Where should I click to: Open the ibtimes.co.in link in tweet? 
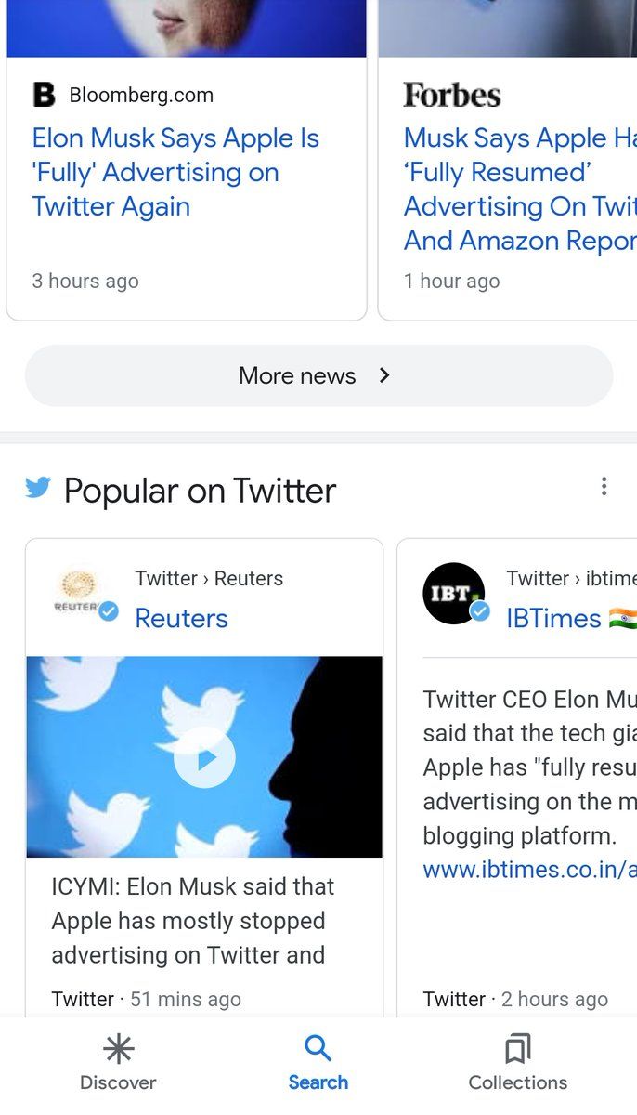[529, 870]
